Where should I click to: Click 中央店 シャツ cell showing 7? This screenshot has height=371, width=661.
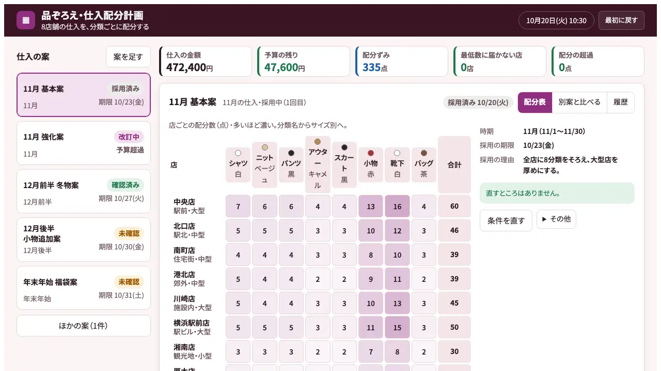pyautogui.click(x=238, y=206)
